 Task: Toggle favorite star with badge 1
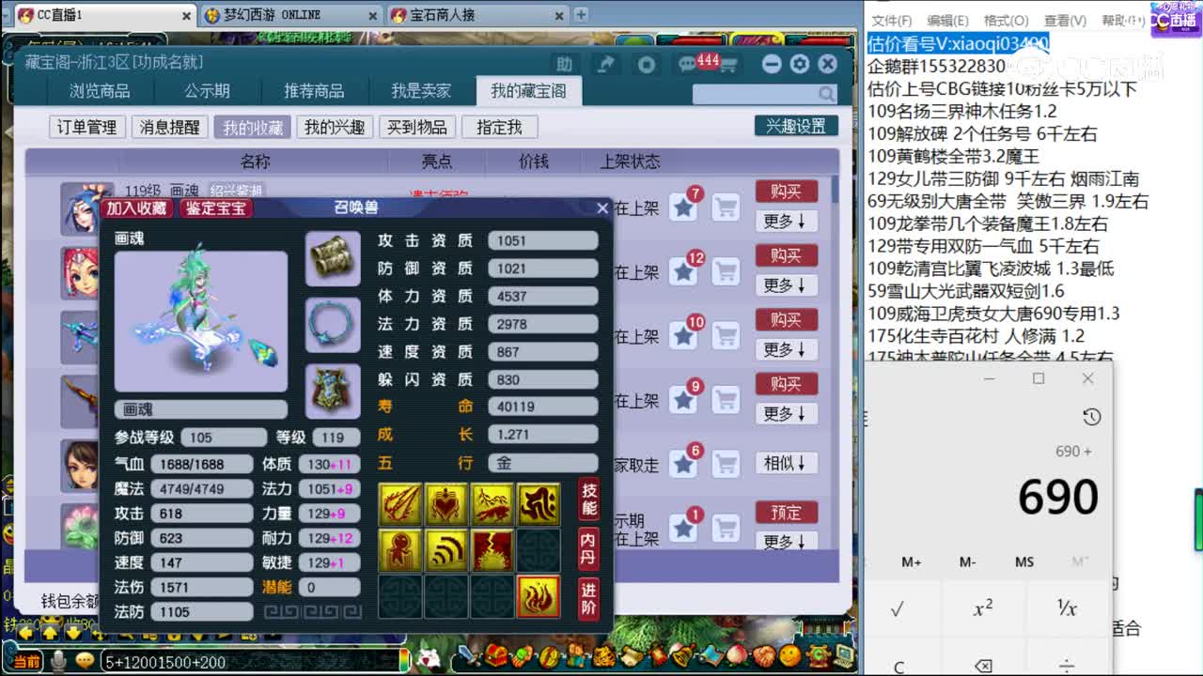[684, 529]
